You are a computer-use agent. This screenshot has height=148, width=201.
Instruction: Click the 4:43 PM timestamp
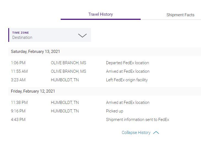18,120
